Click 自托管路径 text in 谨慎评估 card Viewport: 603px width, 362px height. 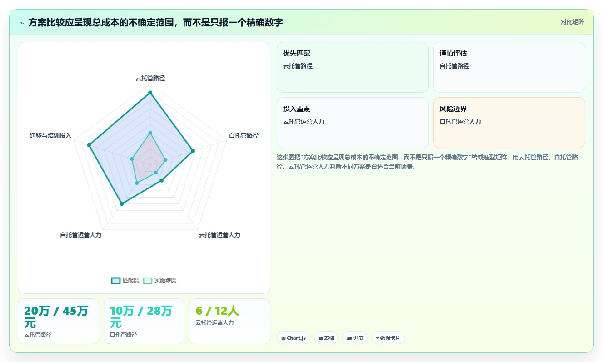454,66
